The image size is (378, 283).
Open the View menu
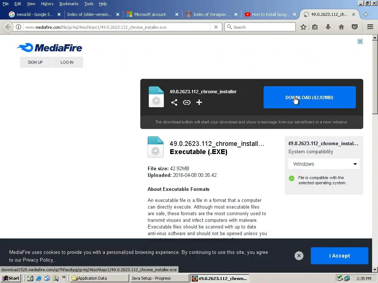(x=31, y=4)
